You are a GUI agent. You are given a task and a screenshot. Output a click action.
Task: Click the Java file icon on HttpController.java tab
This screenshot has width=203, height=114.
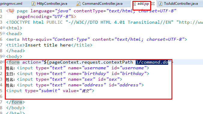33,4
